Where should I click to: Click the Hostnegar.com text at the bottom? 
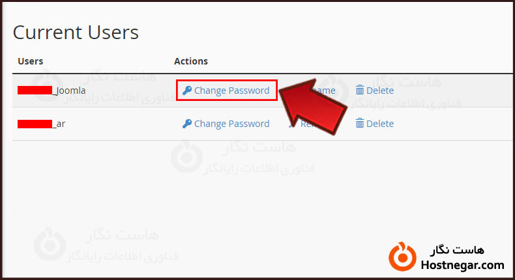(x=463, y=265)
